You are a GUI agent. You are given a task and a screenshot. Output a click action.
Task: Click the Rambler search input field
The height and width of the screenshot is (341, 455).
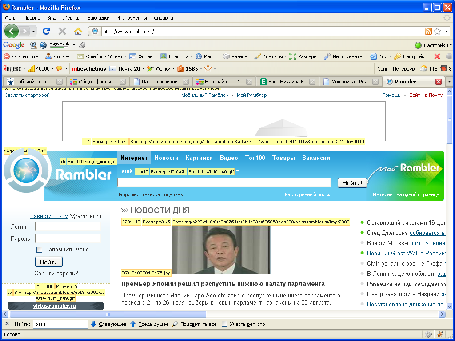point(224,182)
